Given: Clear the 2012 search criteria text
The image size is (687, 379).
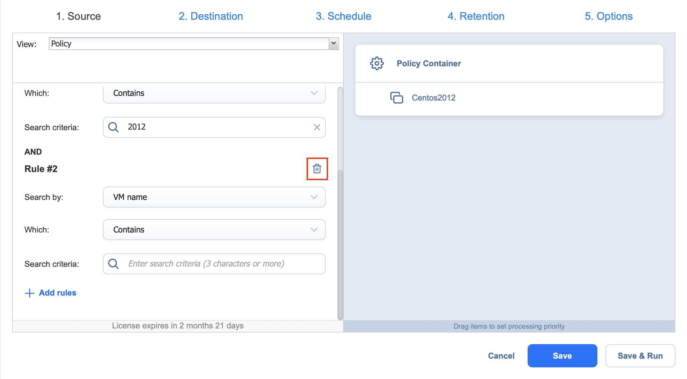Looking at the screenshot, I should pos(317,127).
